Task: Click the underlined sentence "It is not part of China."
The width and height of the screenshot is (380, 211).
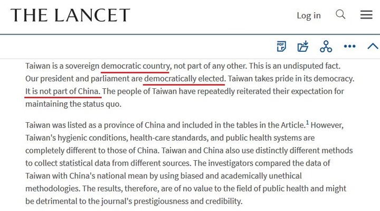Action: pyautogui.click(x=62, y=91)
